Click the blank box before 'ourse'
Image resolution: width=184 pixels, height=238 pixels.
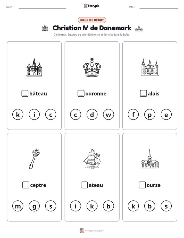[x=142, y=185]
